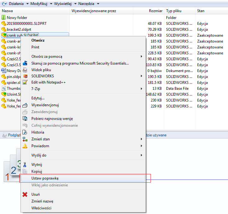Click the SOLIDWORKS icon in context menu
This screenshot has height=214, width=228.
pyautogui.click(x=25, y=76)
